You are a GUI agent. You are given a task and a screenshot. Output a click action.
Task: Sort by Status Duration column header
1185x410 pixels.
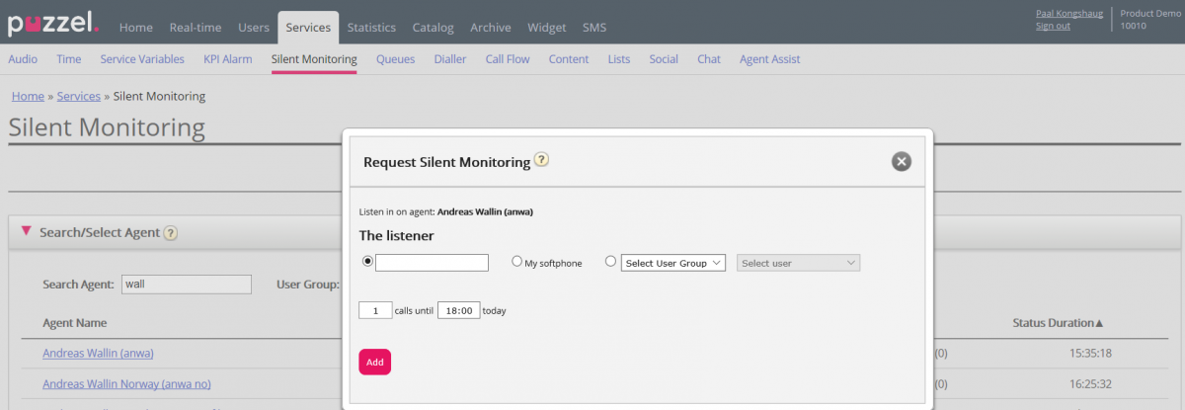click(x=1057, y=323)
